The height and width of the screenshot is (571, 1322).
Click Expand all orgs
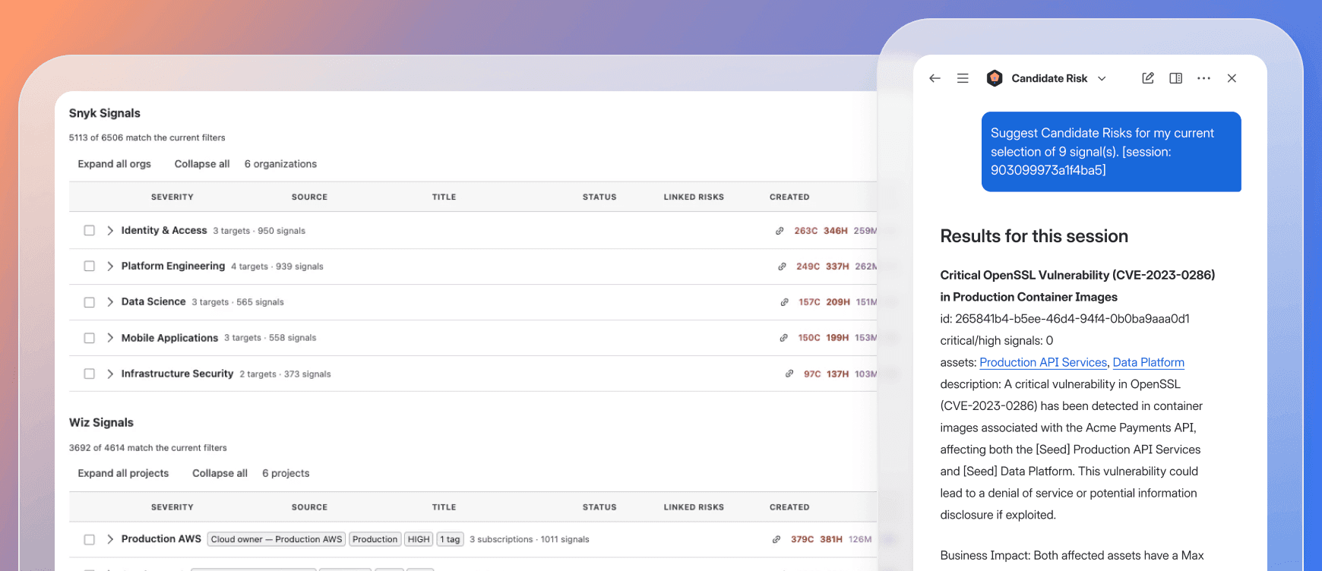(x=115, y=164)
